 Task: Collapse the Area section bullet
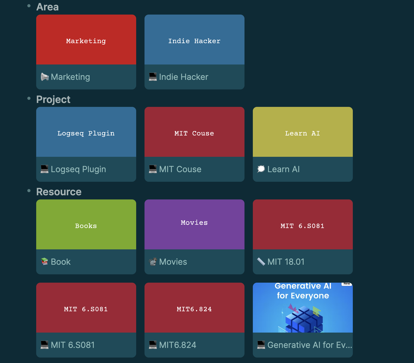(29, 6)
